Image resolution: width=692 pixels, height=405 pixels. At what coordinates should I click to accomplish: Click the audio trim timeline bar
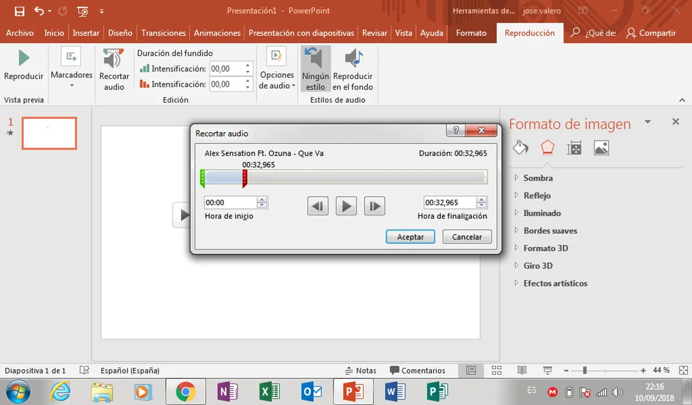[x=344, y=177]
